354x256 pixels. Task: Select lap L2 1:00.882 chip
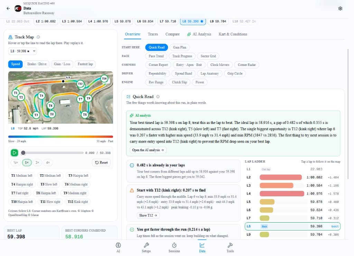click(46, 21)
